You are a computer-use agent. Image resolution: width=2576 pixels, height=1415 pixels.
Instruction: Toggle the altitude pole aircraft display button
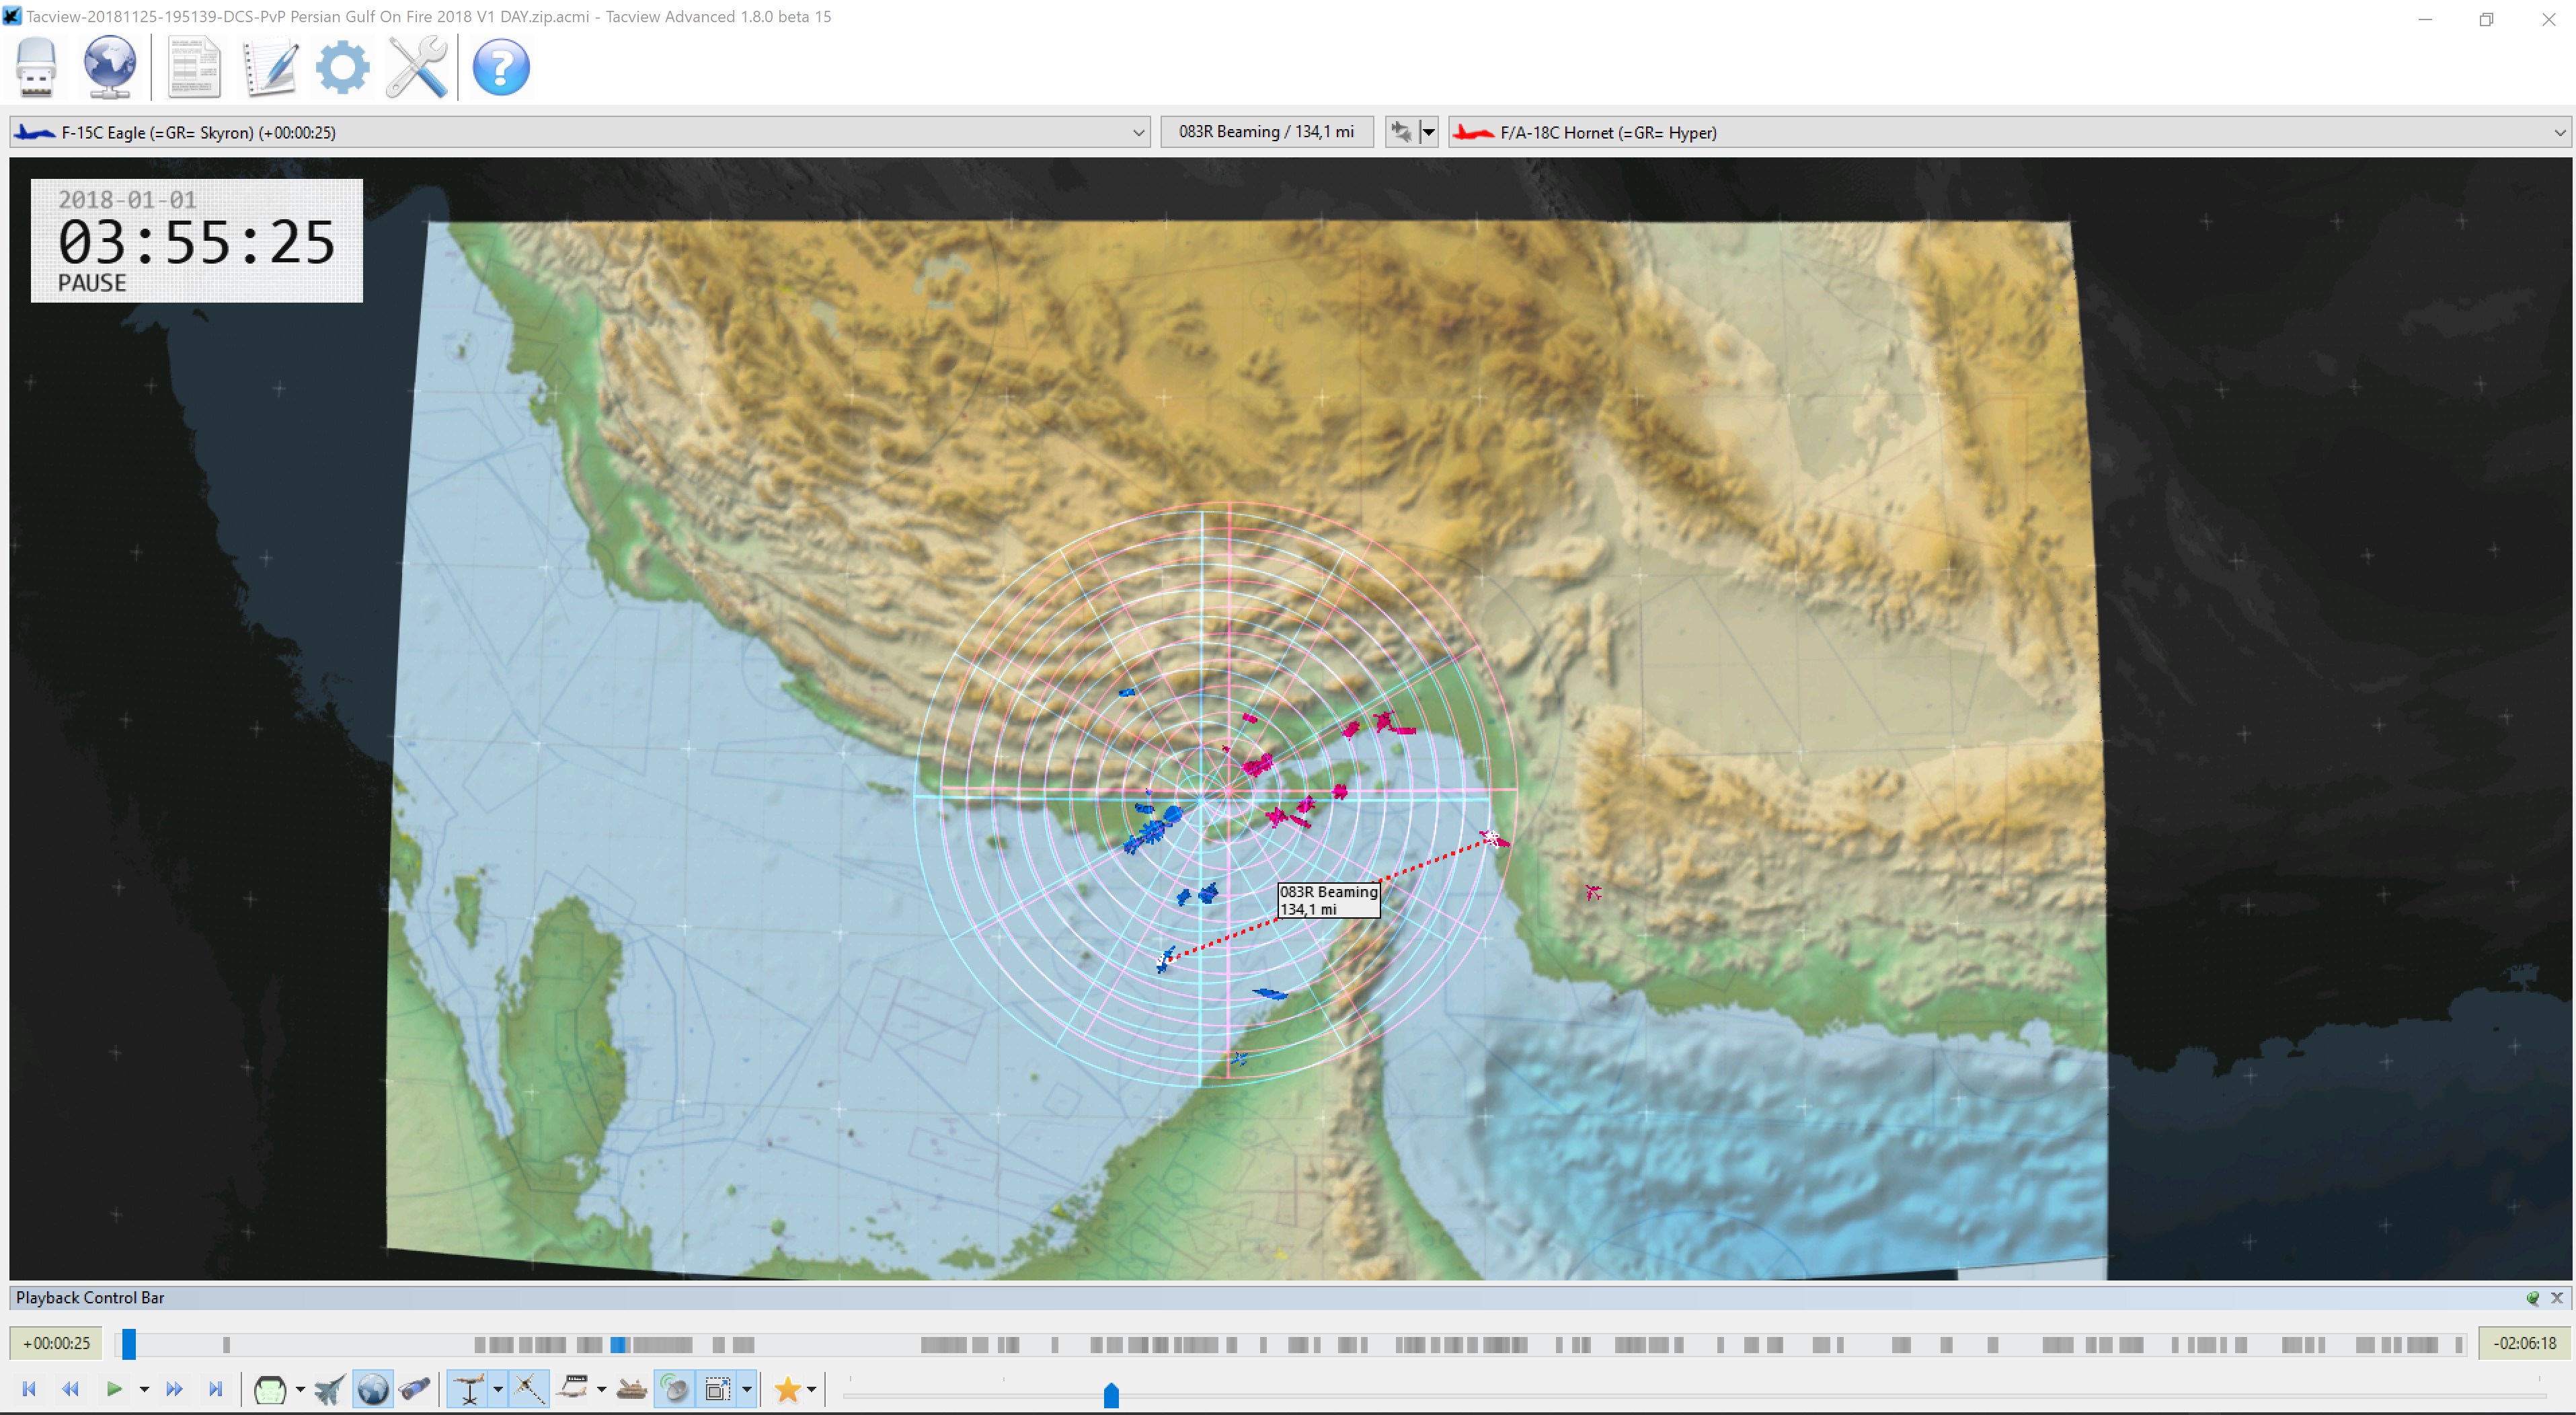[468, 1389]
